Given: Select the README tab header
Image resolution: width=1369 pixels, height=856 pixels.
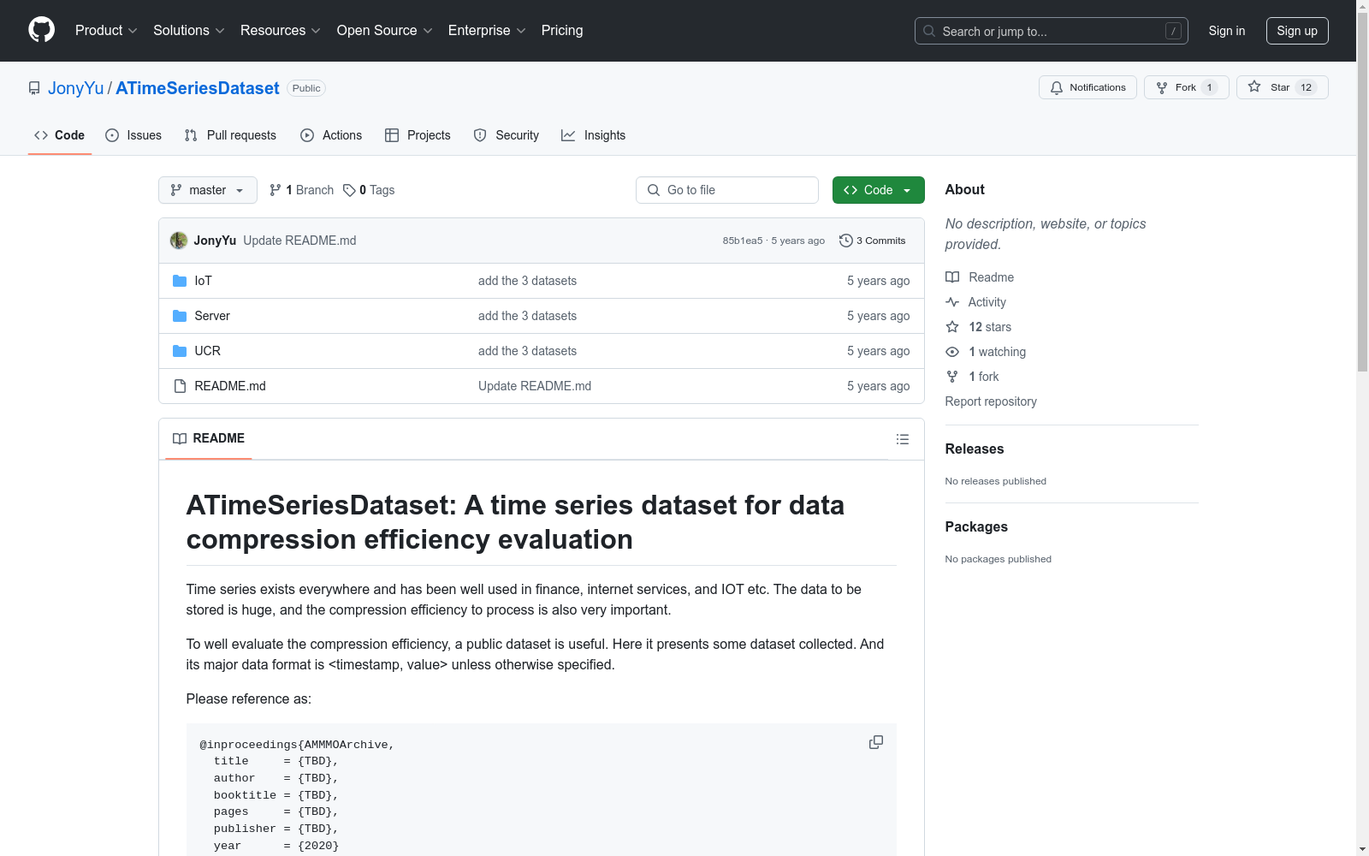Looking at the screenshot, I should click(209, 438).
